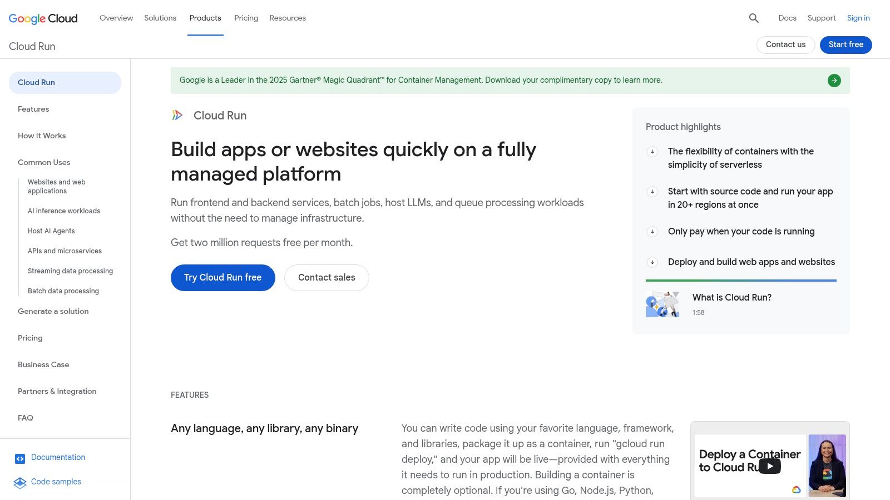
Task: Open the Products menu
Action: 205,18
